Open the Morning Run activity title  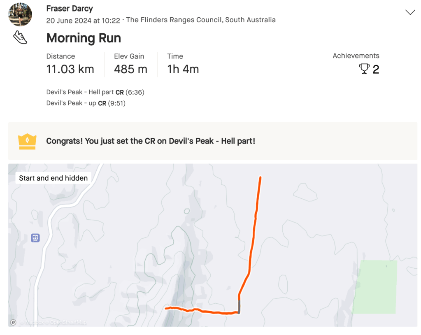(x=84, y=38)
